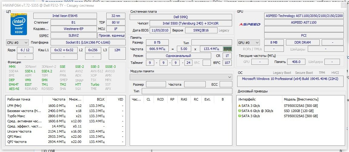Click the Рабочая точка column header

(x=24, y=100)
